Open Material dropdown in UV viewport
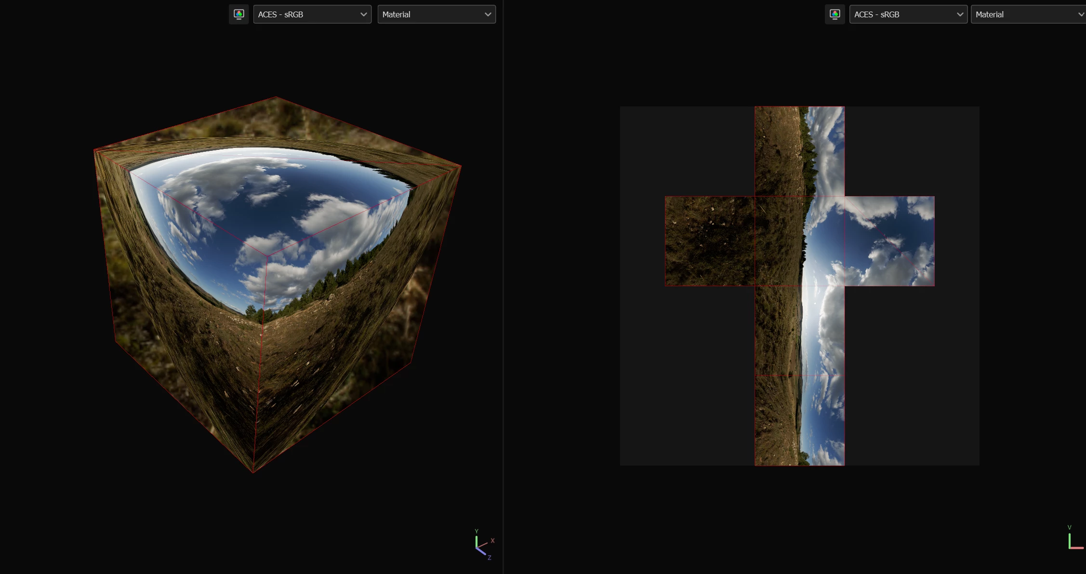The width and height of the screenshot is (1086, 574). coord(1026,14)
